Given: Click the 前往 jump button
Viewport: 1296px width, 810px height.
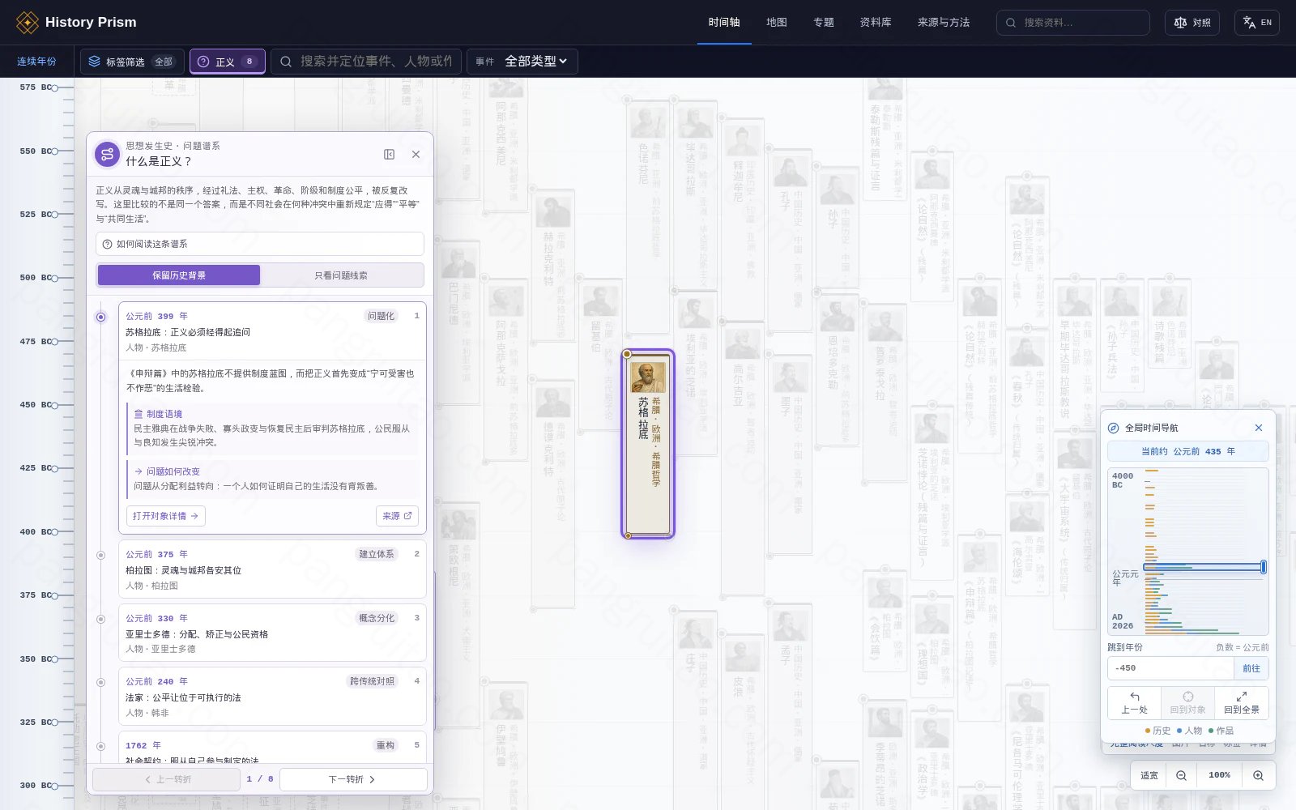Looking at the screenshot, I should (1251, 668).
